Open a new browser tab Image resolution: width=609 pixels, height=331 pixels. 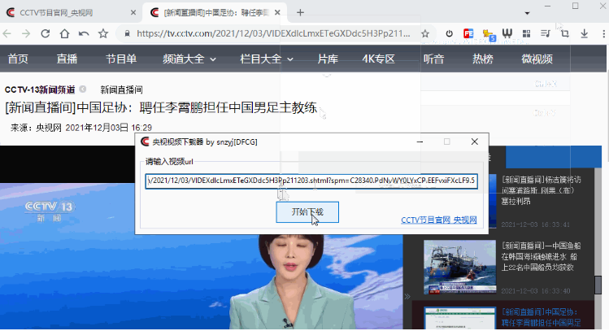300,13
